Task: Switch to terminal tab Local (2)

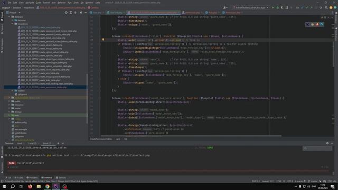Action: tap(32, 143)
